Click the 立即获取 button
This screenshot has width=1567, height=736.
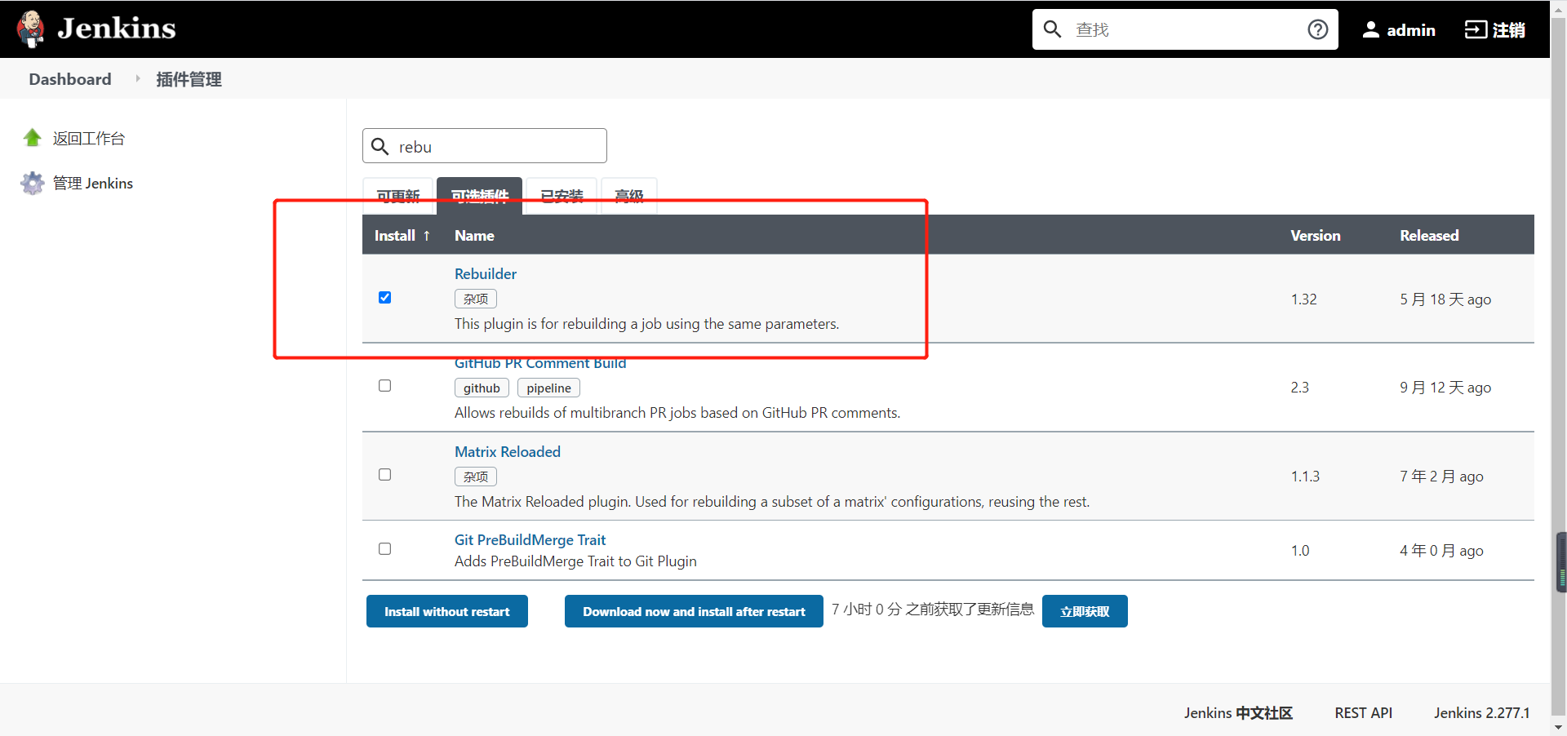pos(1085,611)
